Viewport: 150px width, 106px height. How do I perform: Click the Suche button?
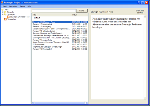coord(82,11)
